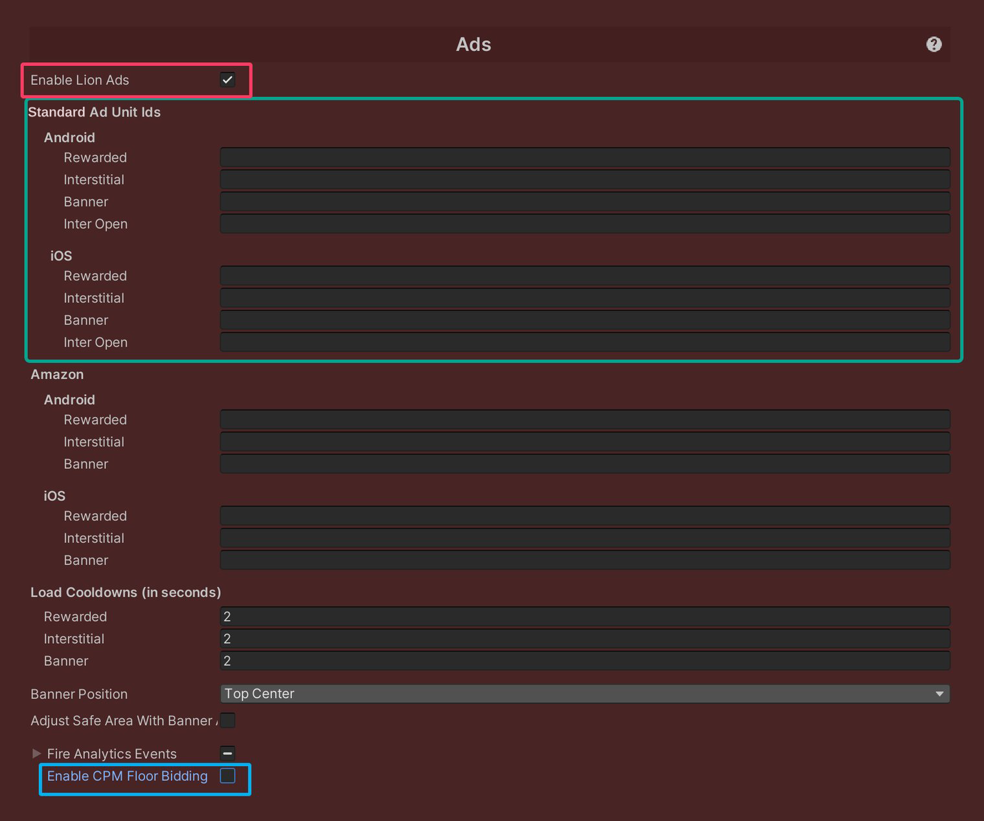Click Standard iOS Rewarded ad unit field
This screenshot has height=821, width=984.
584,276
